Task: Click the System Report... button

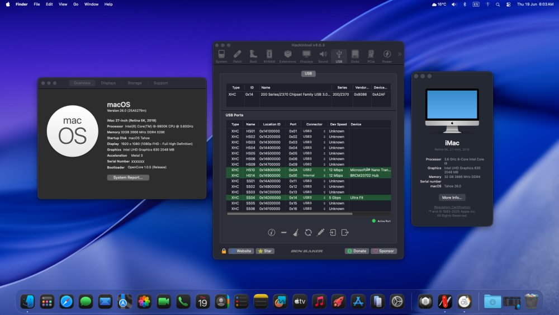Action: [x=128, y=177]
